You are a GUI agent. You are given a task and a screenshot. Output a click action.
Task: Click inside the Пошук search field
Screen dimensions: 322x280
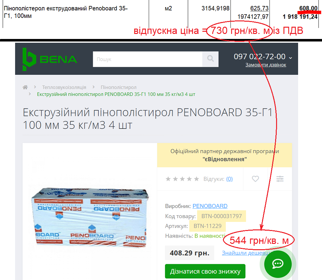tap(147, 59)
